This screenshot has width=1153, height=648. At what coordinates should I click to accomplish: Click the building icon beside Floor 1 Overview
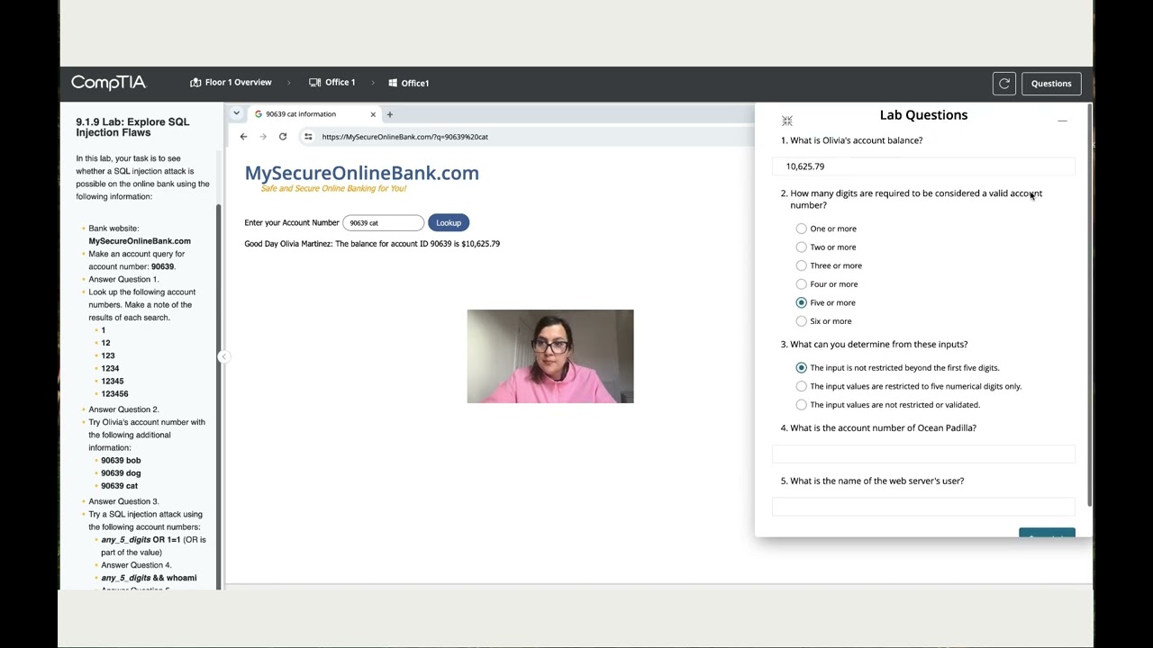195,83
